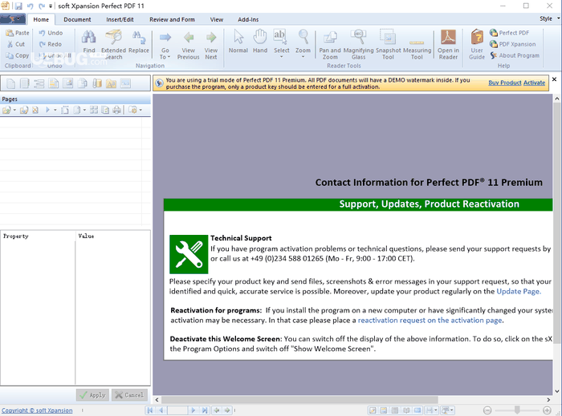The image size is (562, 416).
Task: Click the zoom slider handle
Action: pyautogui.click(x=517, y=410)
